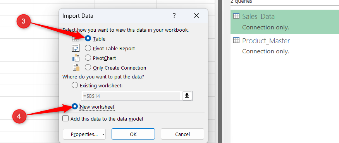Image resolution: width=339 pixels, height=143 pixels.
Task: Click 'Connection only.' under Product_Master
Action: tap(265, 51)
